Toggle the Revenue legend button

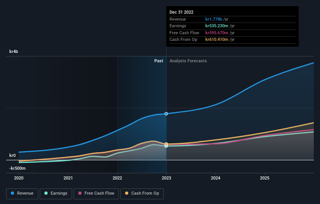coord(22,193)
